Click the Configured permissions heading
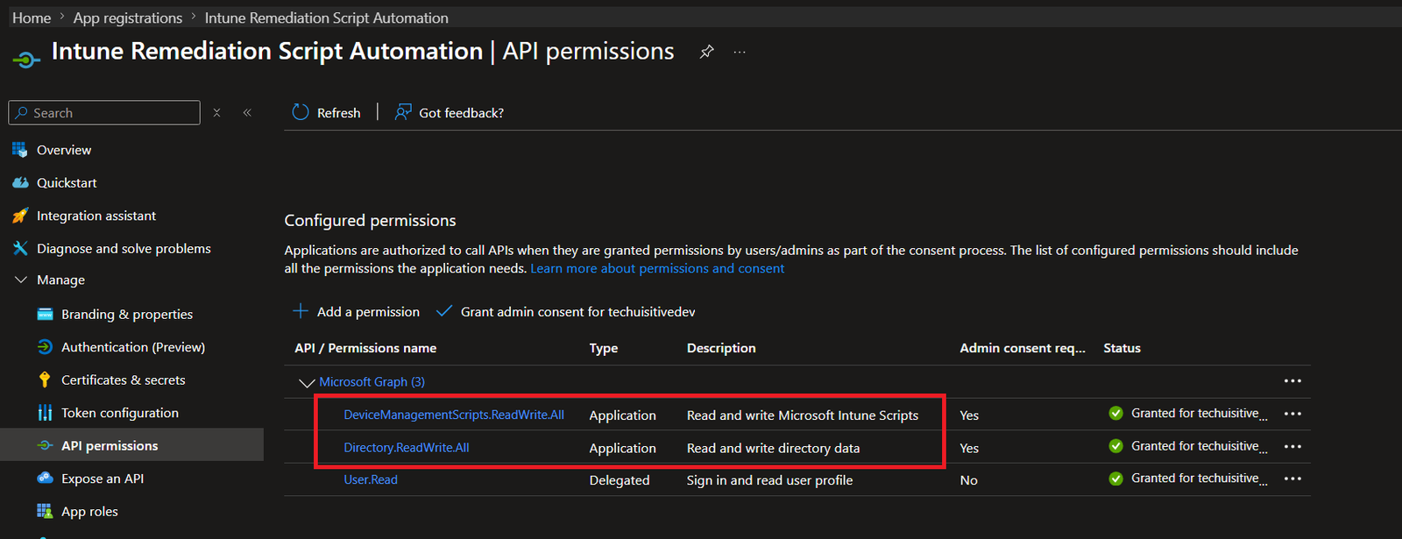The width and height of the screenshot is (1402, 539). click(x=371, y=220)
